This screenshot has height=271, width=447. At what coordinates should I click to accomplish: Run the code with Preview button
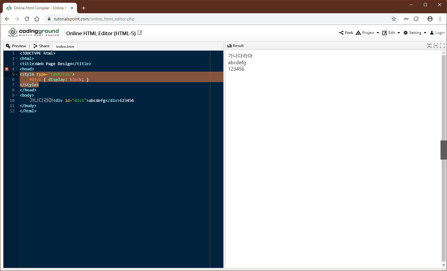click(16, 46)
